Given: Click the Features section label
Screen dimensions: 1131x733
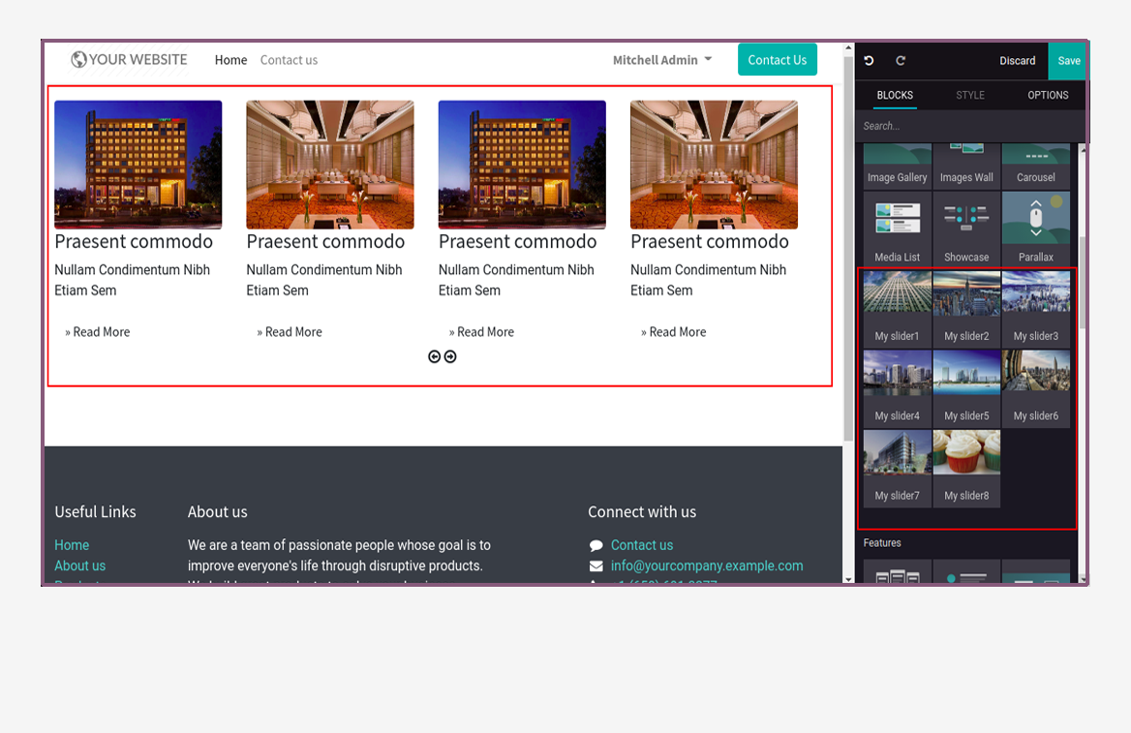Looking at the screenshot, I should (x=881, y=542).
